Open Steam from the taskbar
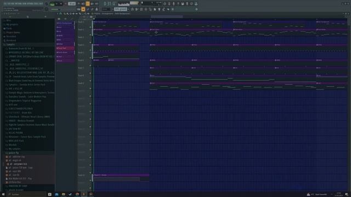 coord(70,194)
